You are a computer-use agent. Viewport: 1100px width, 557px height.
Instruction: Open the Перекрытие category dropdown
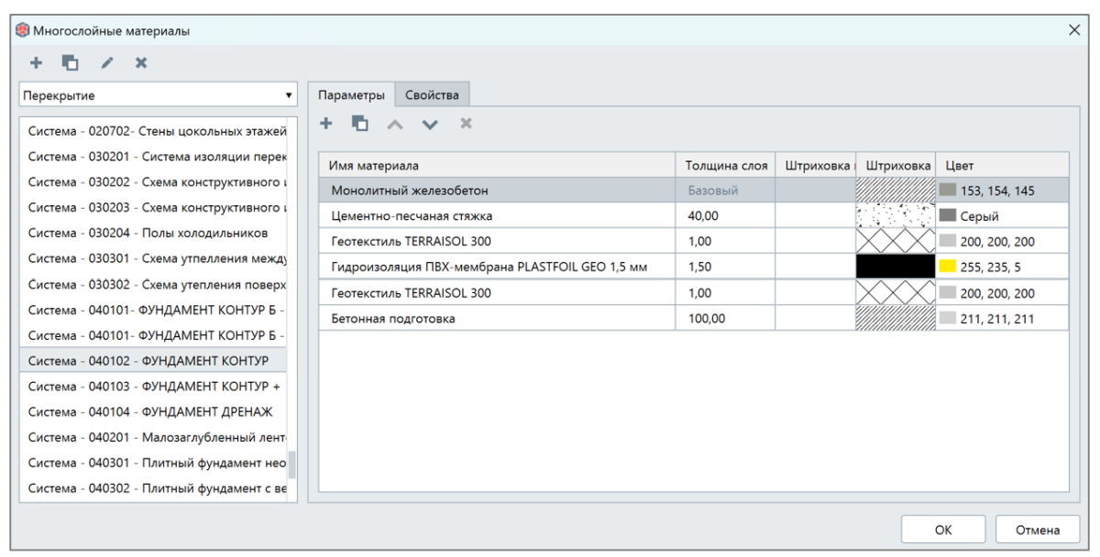[x=159, y=94]
